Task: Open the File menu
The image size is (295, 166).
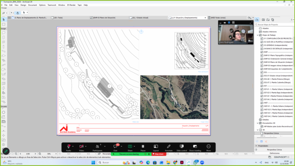Action: 6,5
